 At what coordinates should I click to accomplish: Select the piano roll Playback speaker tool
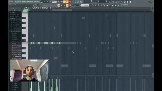(48, 8)
